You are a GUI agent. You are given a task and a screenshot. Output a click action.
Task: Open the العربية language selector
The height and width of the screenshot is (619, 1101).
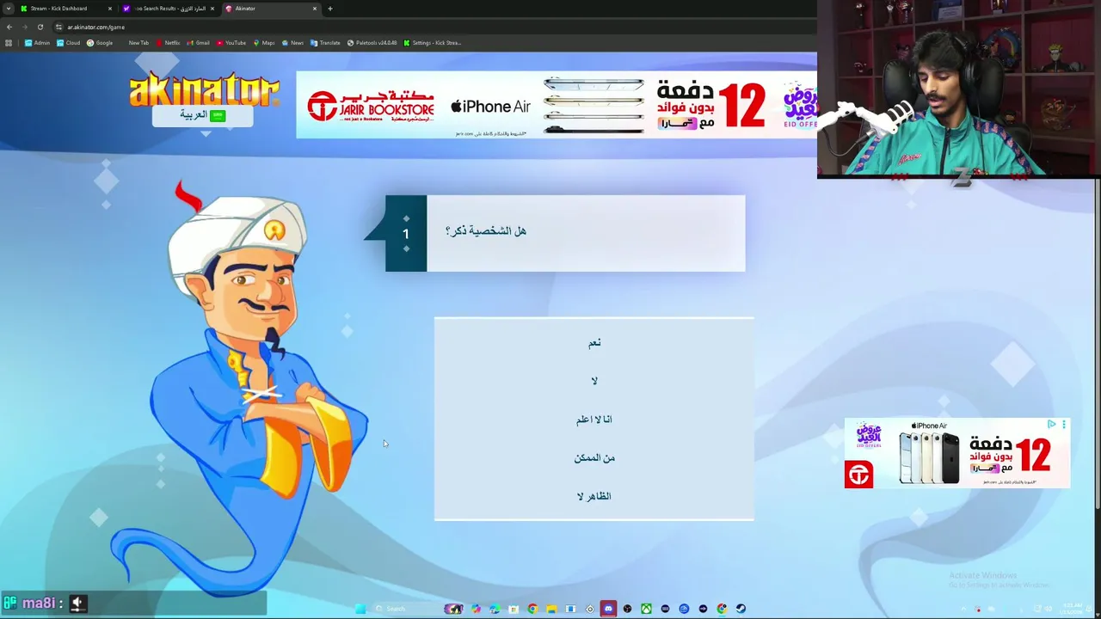tap(203, 115)
